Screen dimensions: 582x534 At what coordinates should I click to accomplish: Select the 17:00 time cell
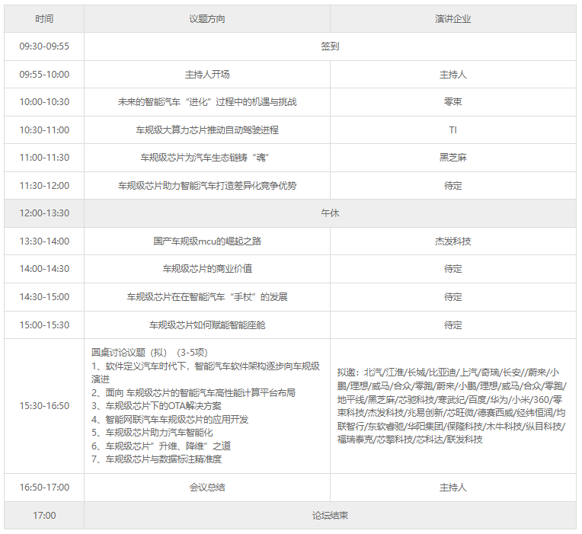pos(44,516)
